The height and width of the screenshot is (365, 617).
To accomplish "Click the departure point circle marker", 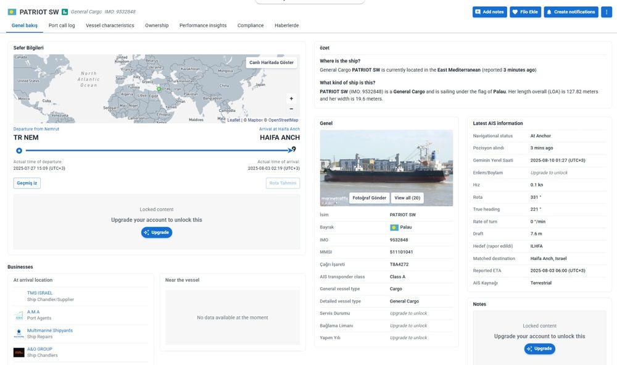I will (x=19, y=150).
